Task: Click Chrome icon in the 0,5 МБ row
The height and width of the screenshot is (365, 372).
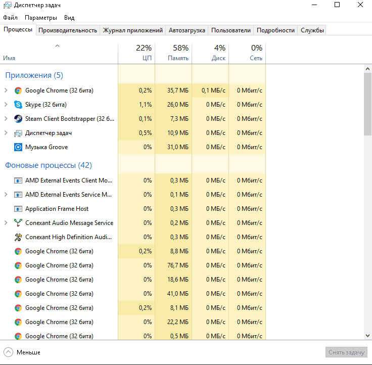Action: click(x=18, y=336)
